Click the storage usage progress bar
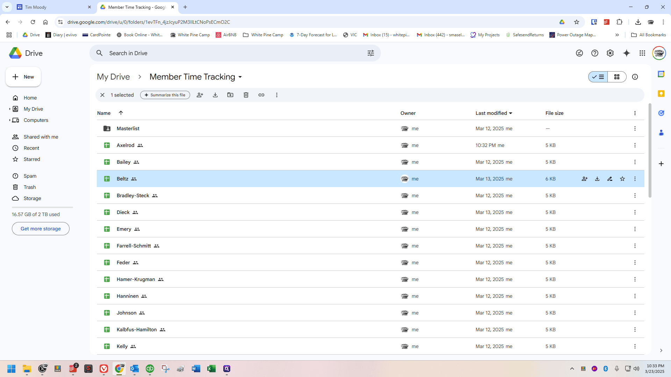Viewport: 671px width, 377px height. coord(42,207)
